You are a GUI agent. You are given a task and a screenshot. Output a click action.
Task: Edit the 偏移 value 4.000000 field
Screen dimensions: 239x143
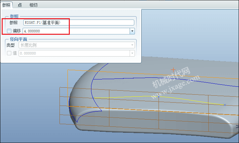pos(76,31)
